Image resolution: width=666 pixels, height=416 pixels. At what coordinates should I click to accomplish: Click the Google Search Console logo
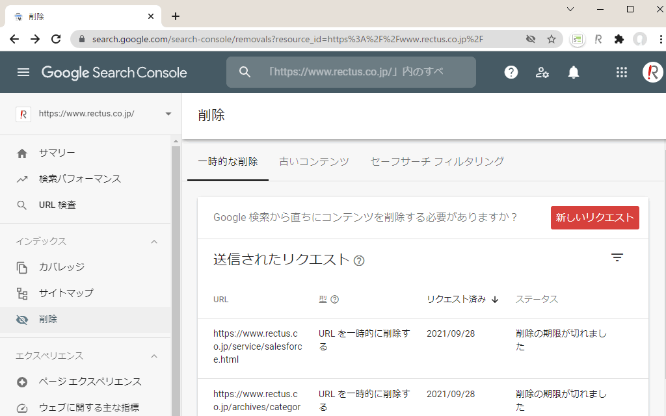pyautogui.click(x=114, y=73)
